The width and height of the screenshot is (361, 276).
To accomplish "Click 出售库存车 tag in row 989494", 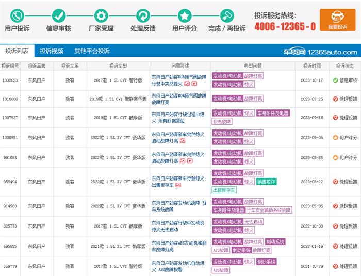I will click(224, 190).
